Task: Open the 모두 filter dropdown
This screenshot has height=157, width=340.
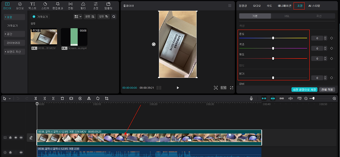Action: pyautogui.click(x=104, y=16)
